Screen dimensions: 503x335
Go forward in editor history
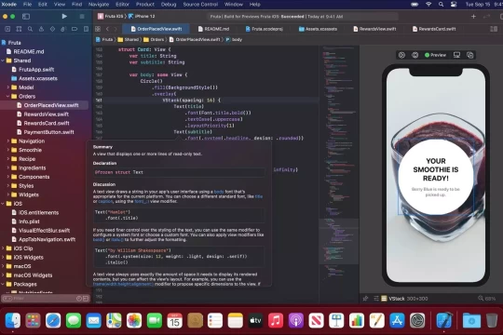(x=116, y=29)
